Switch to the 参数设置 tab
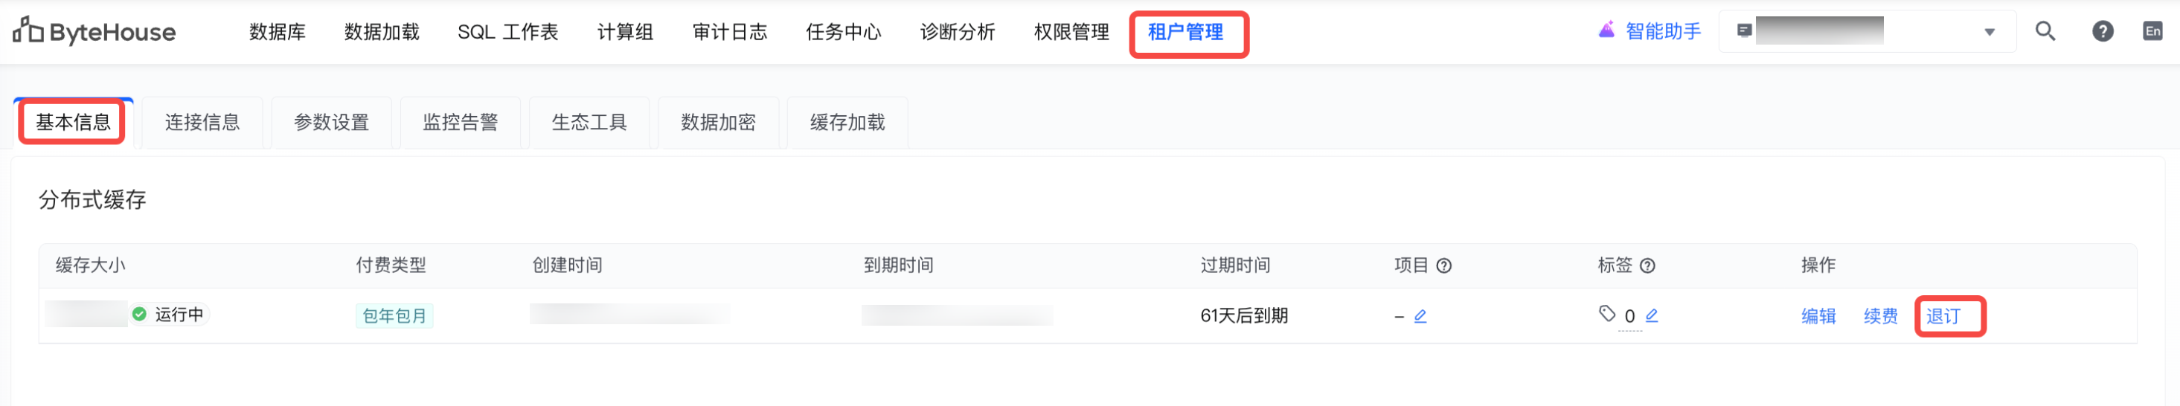 [331, 123]
